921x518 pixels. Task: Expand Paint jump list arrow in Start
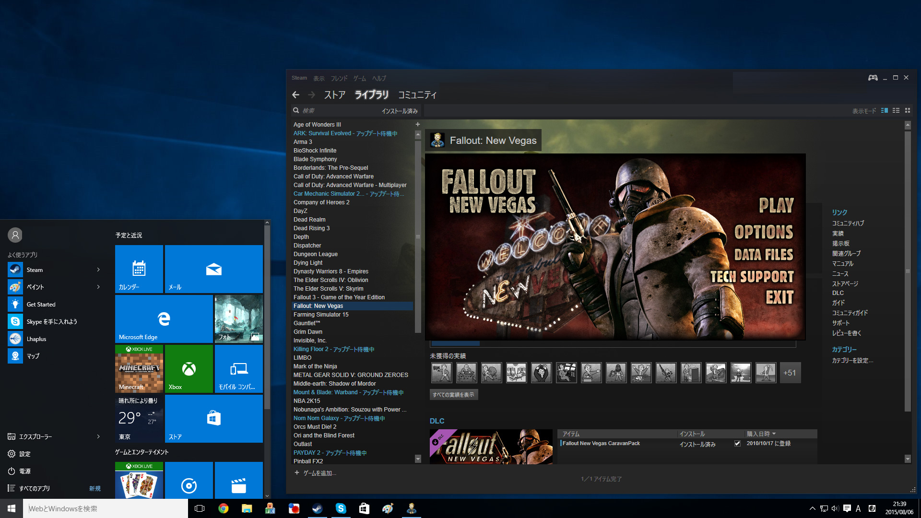98,287
